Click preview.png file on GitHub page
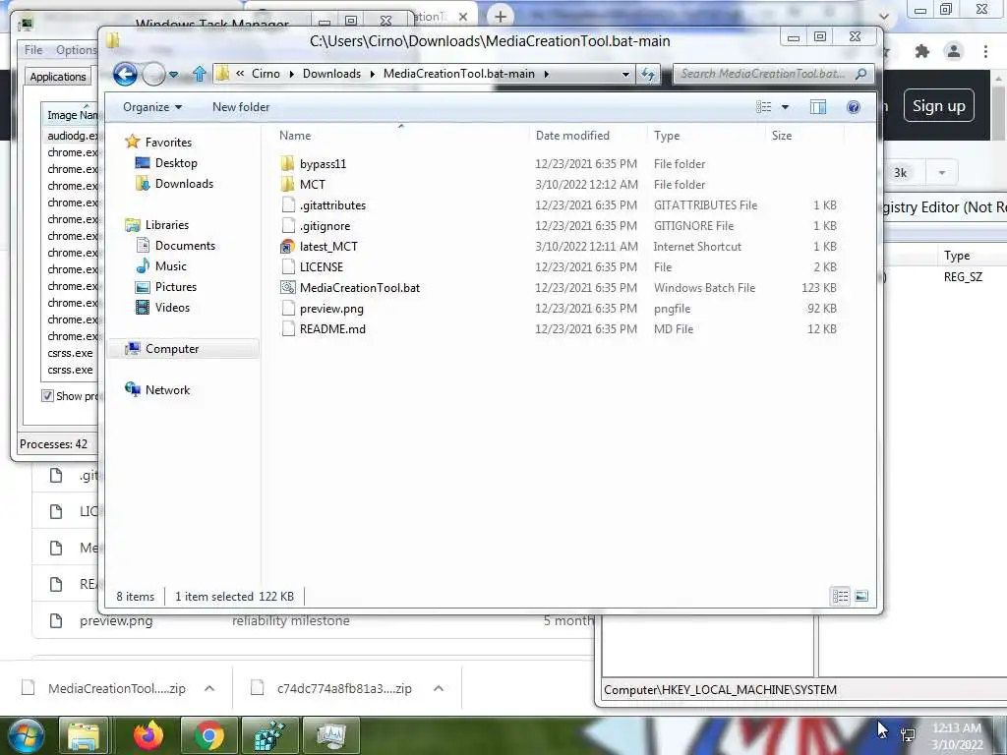 point(116,621)
